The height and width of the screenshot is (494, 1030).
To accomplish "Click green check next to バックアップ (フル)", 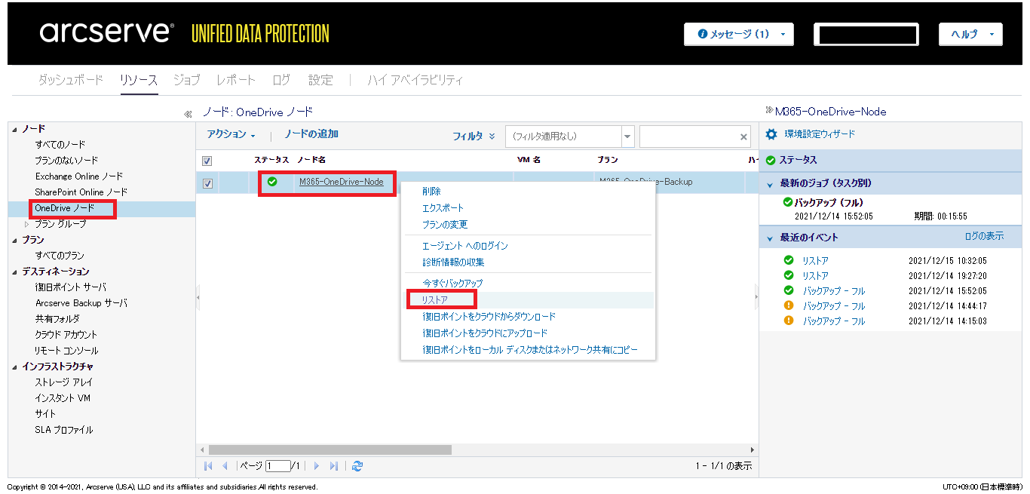I will (788, 202).
